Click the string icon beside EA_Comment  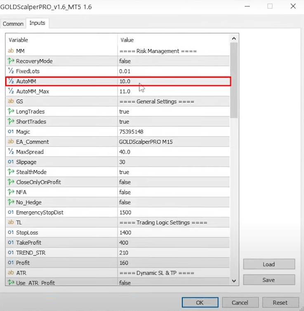click(x=11, y=142)
